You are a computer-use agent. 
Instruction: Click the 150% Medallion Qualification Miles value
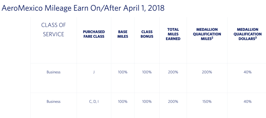click(x=207, y=102)
